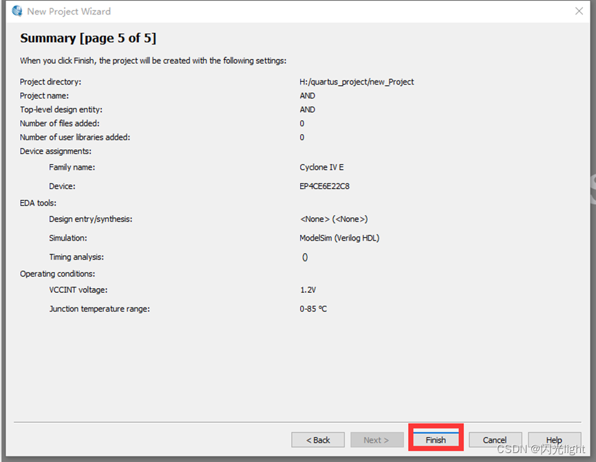The image size is (596, 462).
Task: Close the New Project Wizard window
Action: pos(579,11)
